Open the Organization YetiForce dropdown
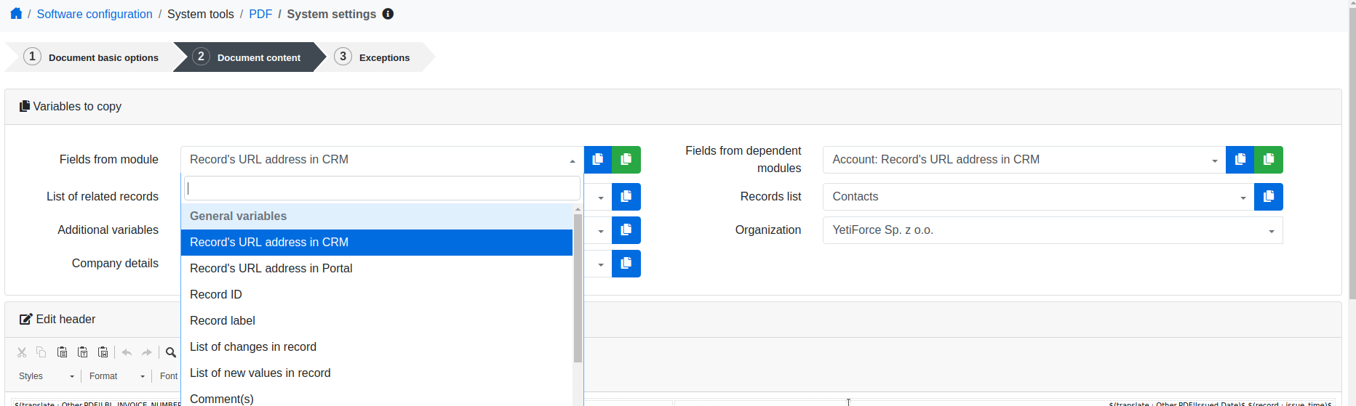This screenshot has width=1356, height=406. click(x=1053, y=230)
